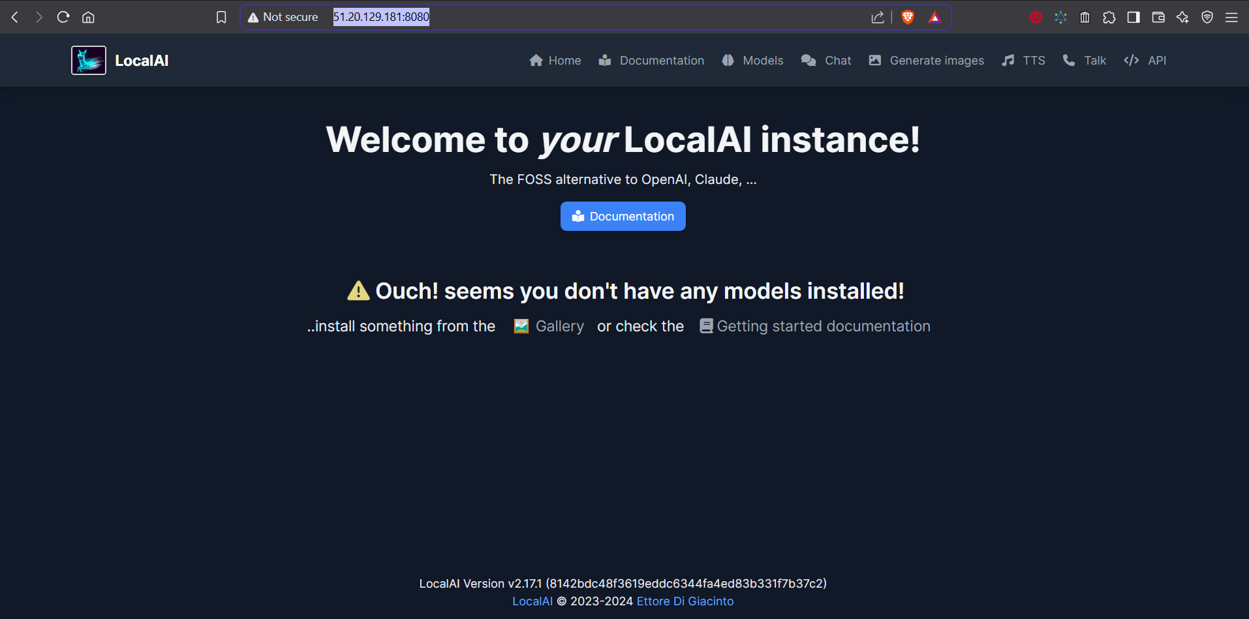Open the browser home page
Screen dimensions: 1249x619
coord(88,17)
